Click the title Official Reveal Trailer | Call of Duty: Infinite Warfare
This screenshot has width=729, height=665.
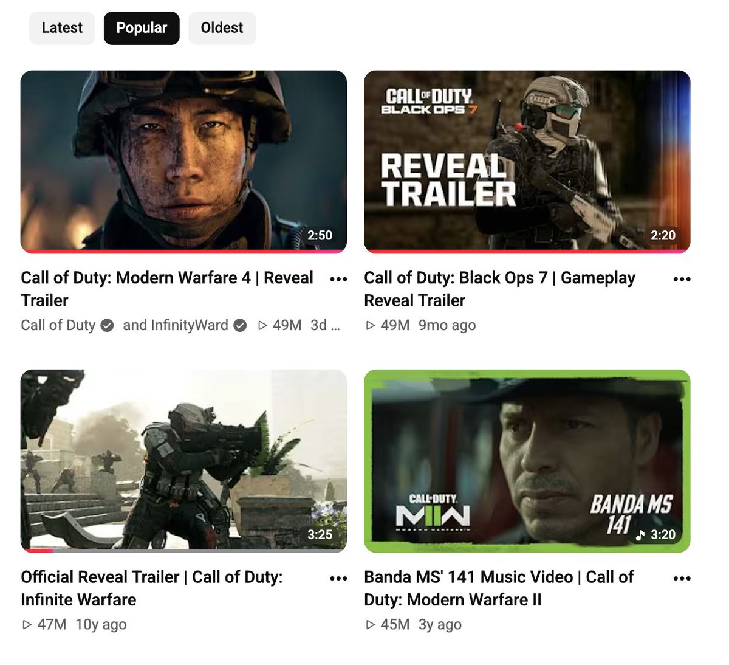(x=152, y=588)
